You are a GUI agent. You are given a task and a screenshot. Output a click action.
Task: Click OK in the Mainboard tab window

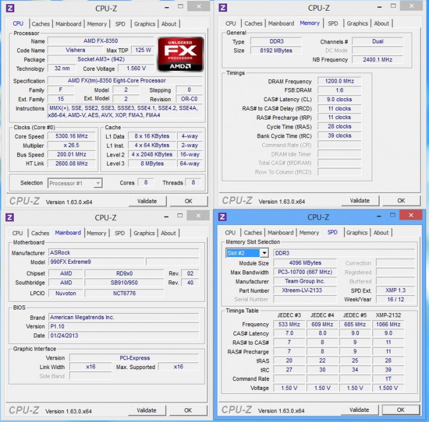[188, 410]
